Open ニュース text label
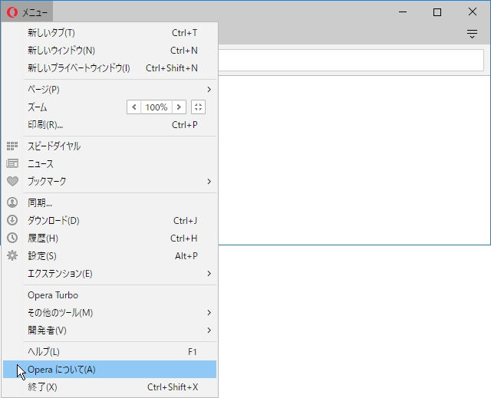 click(41, 163)
